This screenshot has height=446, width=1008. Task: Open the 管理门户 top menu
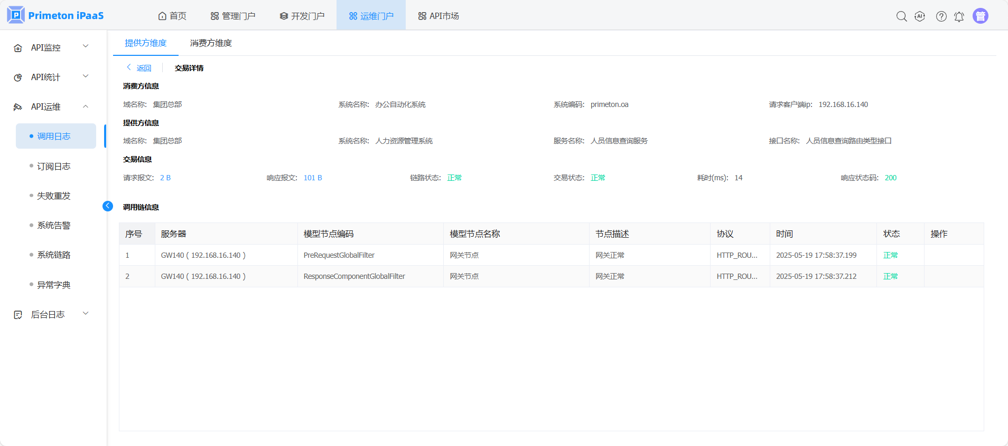(232, 16)
